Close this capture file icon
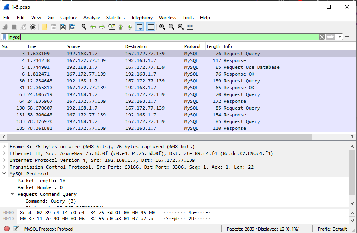This screenshot has height=233, width=357. pyautogui.click(x=63, y=27)
